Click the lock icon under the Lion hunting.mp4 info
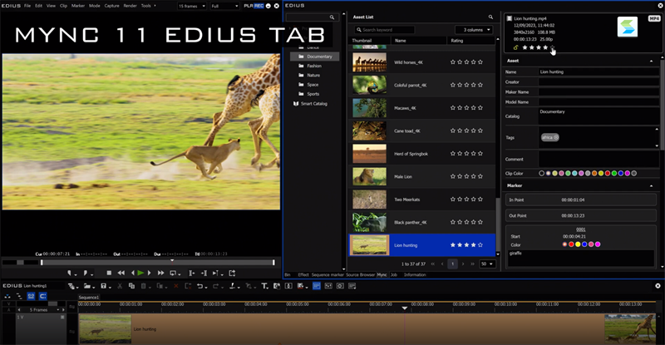The width and height of the screenshot is (665, 345). coord(515,47)
